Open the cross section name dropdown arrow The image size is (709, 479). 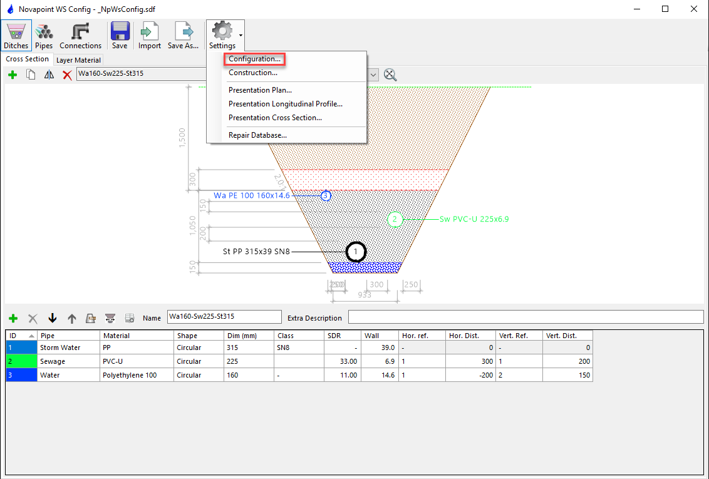pos(373,75)
